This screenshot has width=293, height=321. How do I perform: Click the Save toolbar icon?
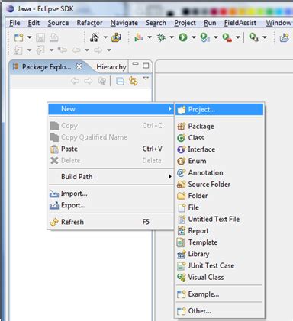[40, 37]
